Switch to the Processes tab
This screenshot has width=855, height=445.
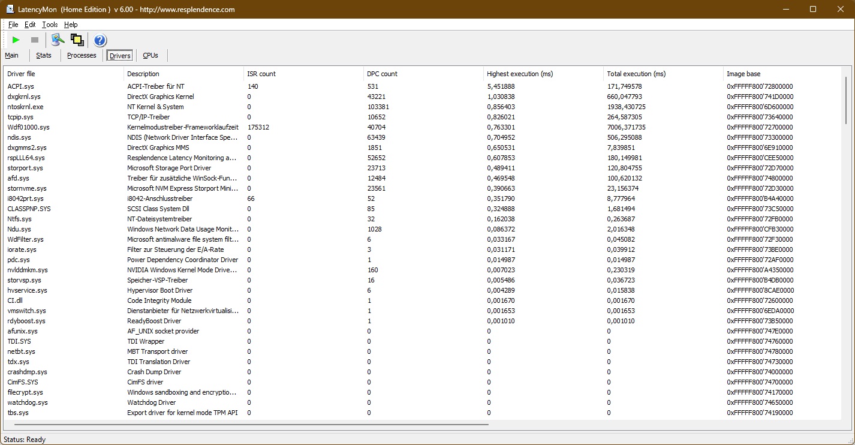pos(82,55)
